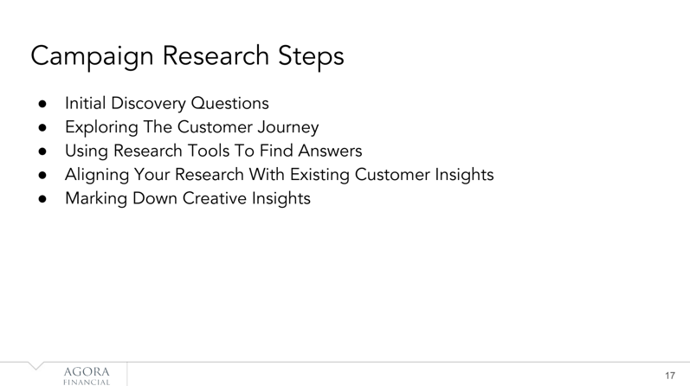
Task: Click the Campaign Research Steps title
Action: click(188, 56)
